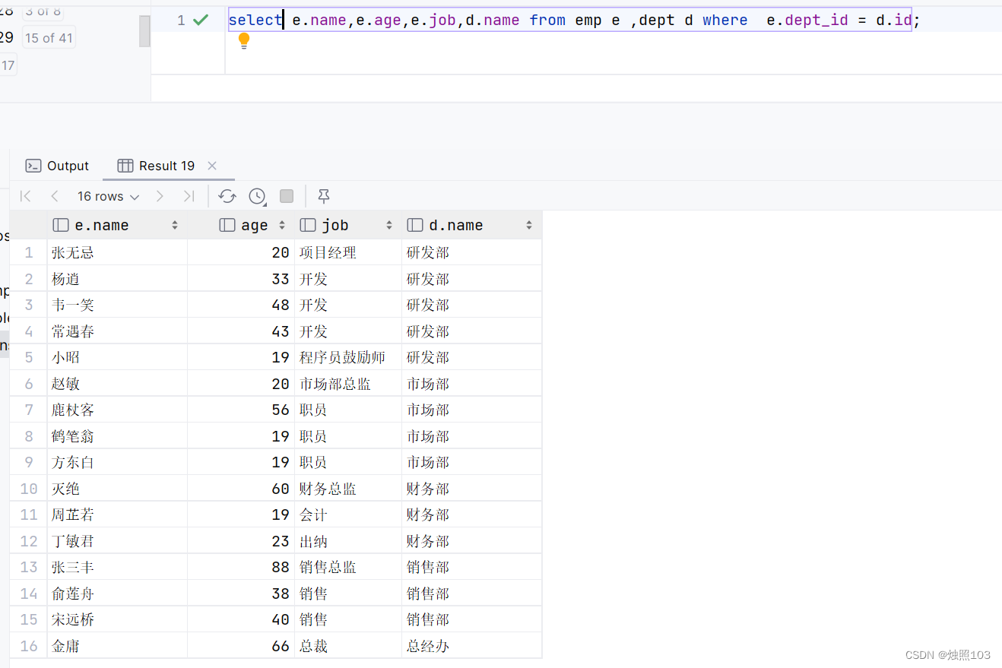Screen dimensions: 1002x668
Task: Select age cell '56'
Action: coord(241,410)
